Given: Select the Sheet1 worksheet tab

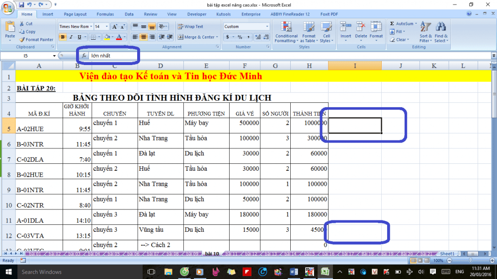Looking at the screenshot, I should point(447,254).
